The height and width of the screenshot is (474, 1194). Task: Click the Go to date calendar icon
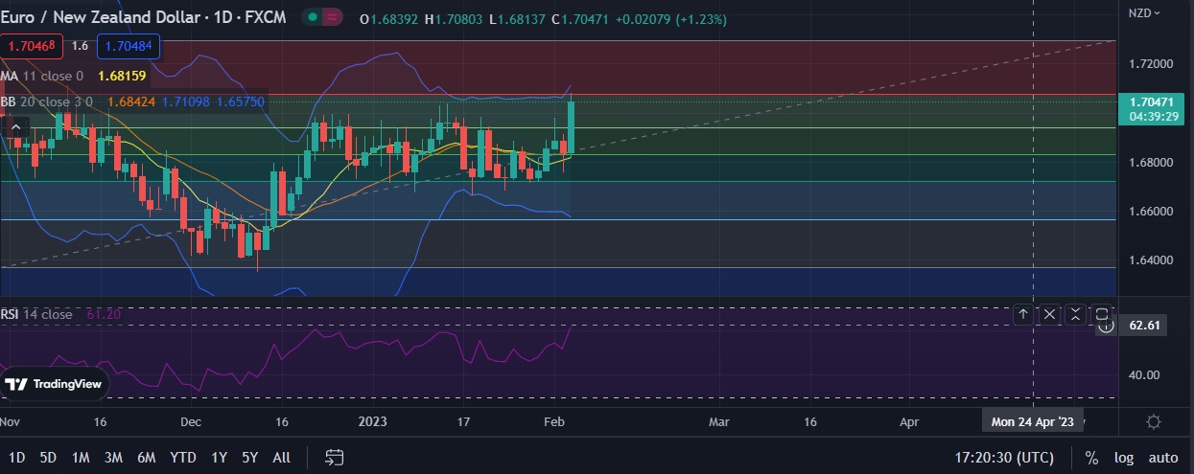[335, 458]
